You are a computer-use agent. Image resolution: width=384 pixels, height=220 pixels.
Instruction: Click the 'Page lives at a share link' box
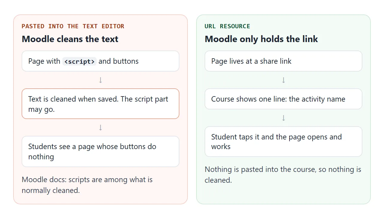[x=283, y=61]
